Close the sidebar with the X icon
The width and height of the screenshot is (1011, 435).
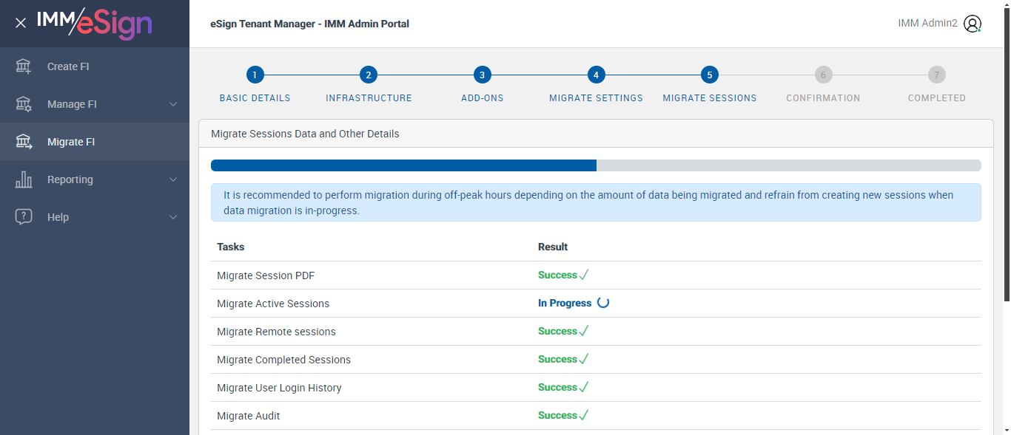(x=21, y=23)
